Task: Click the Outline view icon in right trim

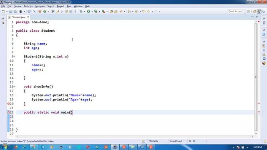Action: tap(264, 35)
